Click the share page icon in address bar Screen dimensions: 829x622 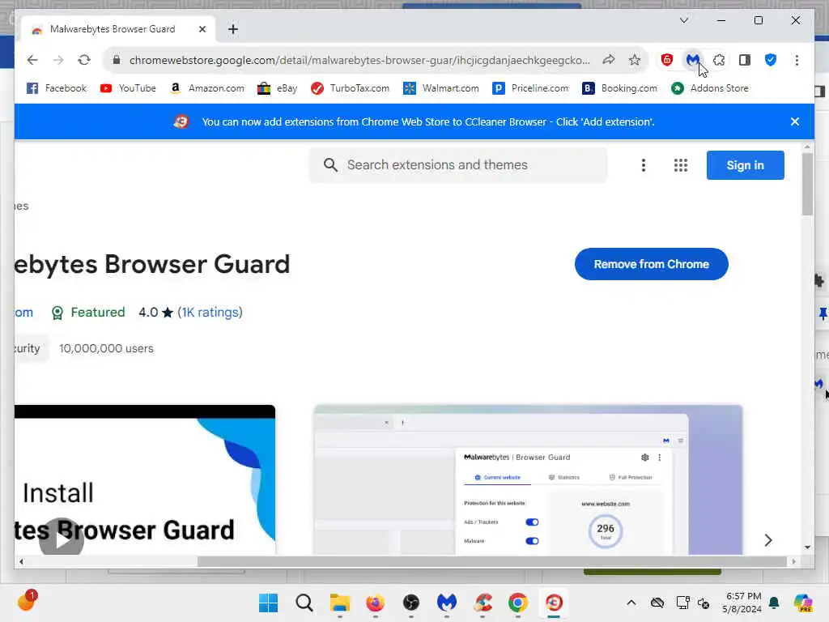(609, 60)
